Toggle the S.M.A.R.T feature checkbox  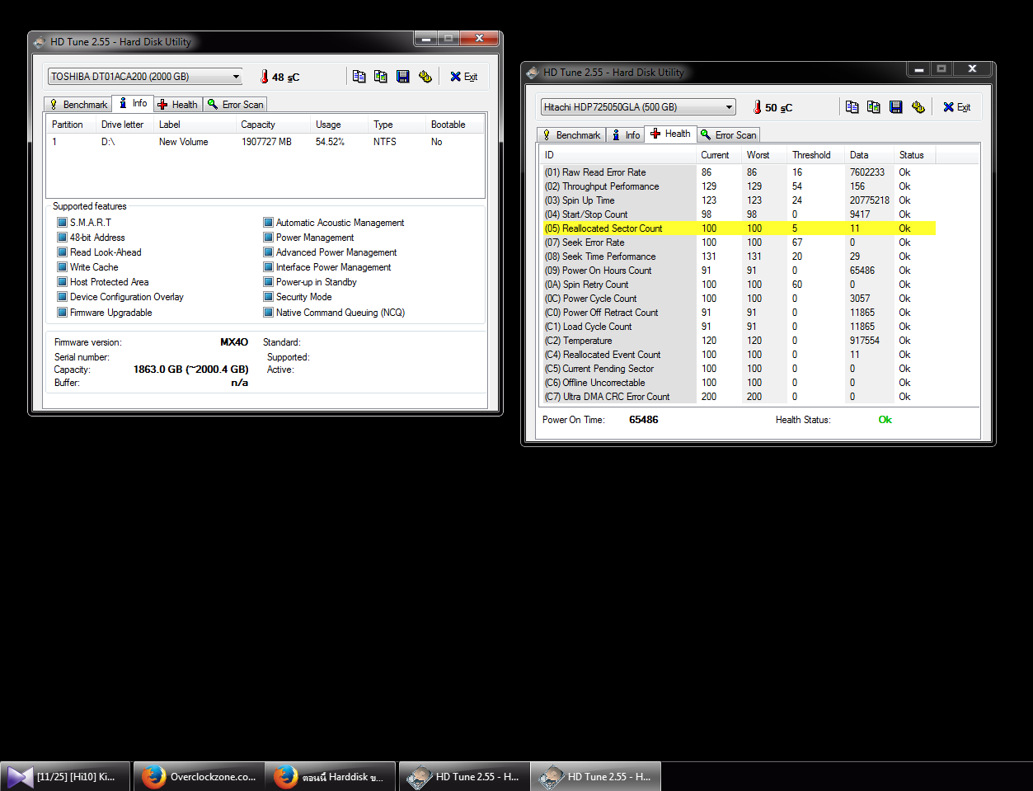click(62, 223)
